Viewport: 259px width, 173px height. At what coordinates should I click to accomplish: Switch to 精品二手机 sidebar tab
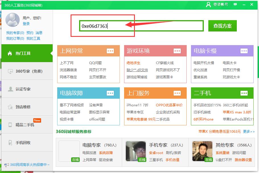[x=27, y=125]
